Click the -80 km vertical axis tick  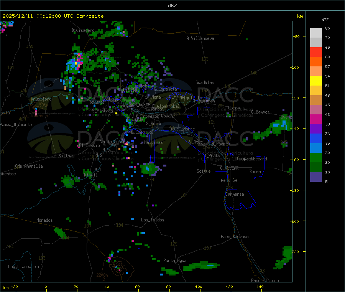click(x=296, y=36)
